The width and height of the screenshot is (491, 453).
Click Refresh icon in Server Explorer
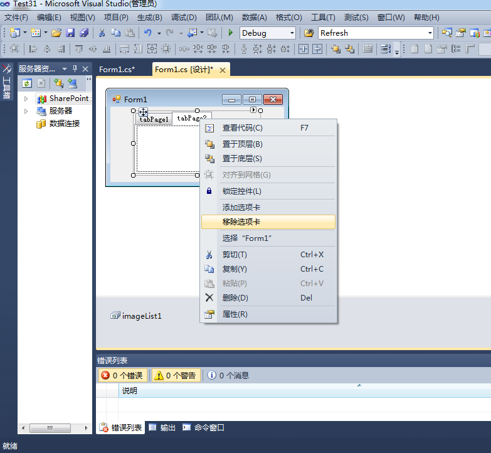tap(27, 83)
